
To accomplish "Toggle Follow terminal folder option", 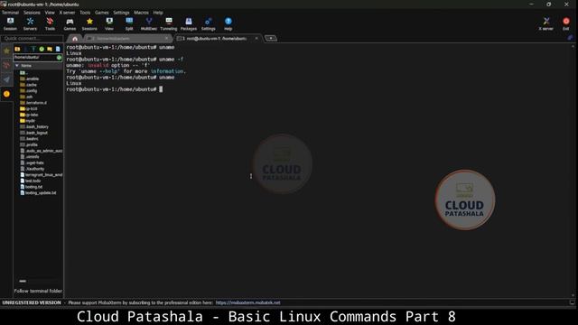I will (x=38, y=291).
